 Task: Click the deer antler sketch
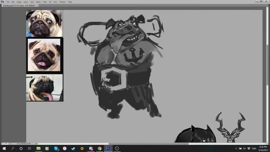[230, 127]
